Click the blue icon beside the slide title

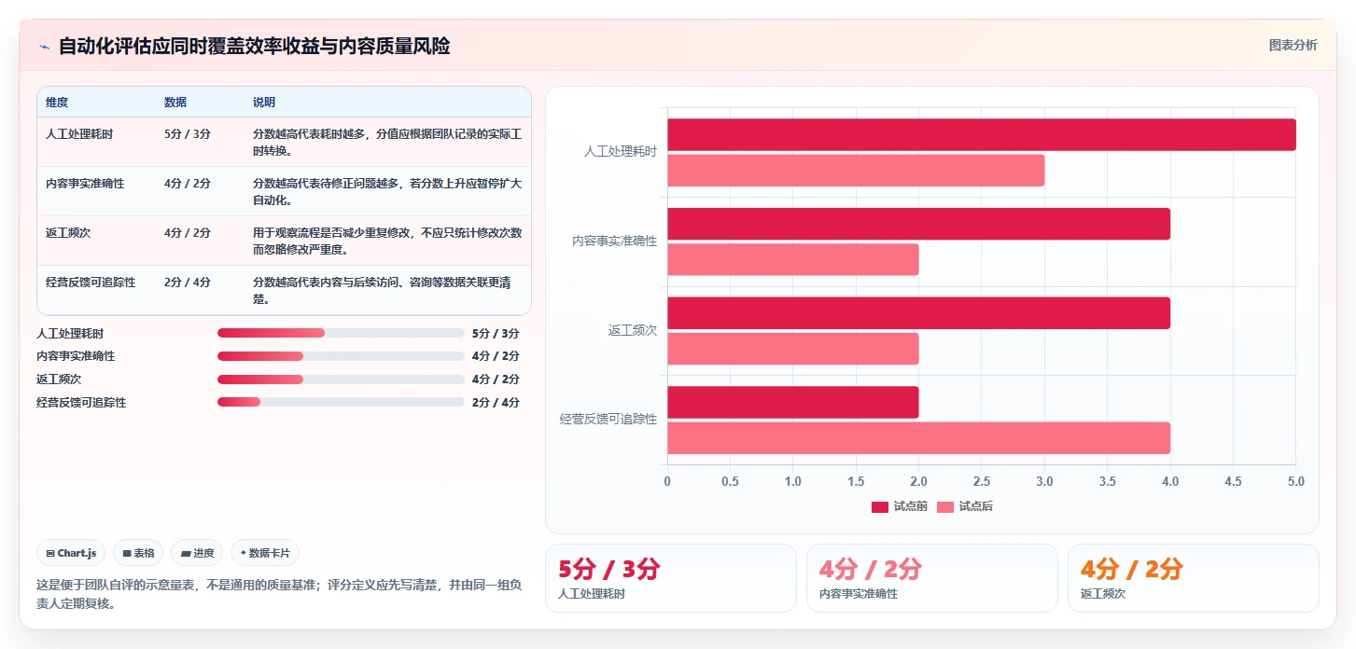(44, 47)
